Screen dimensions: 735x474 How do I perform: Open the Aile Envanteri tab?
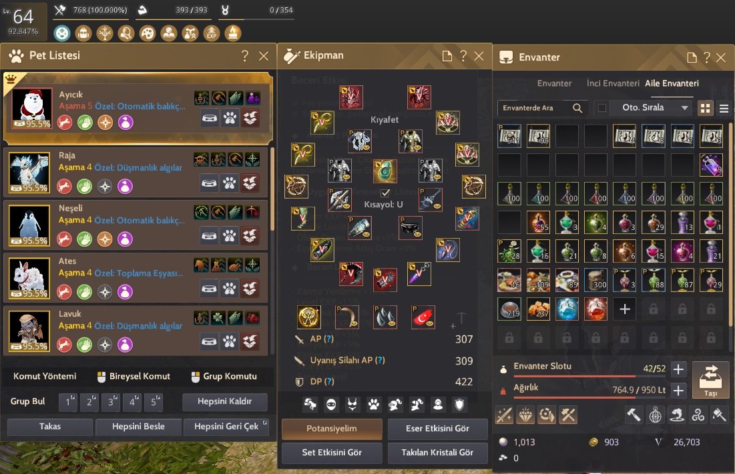[x=672, y=83]
